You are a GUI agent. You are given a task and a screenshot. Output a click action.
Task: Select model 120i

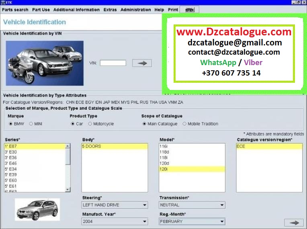(x=192, y=169)
